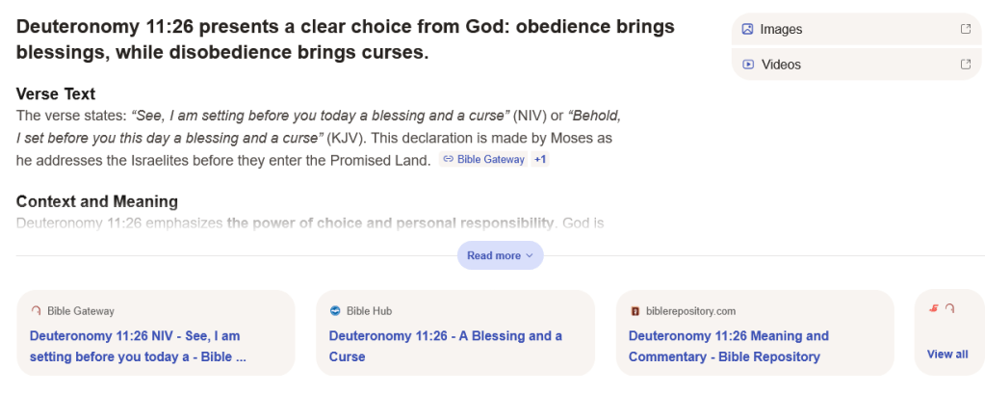Click the Bible Hub favicon icon

click(x=335, y=311)
